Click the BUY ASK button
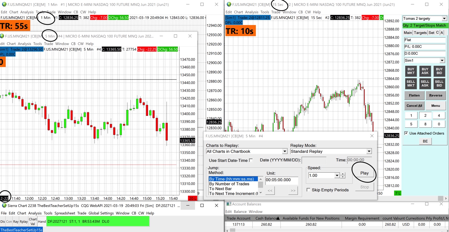This screenshot has height=232, width=449. 425,71
